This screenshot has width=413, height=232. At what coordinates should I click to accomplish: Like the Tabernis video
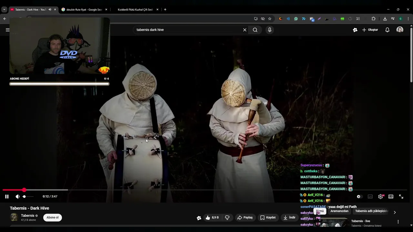pos(212,217)
